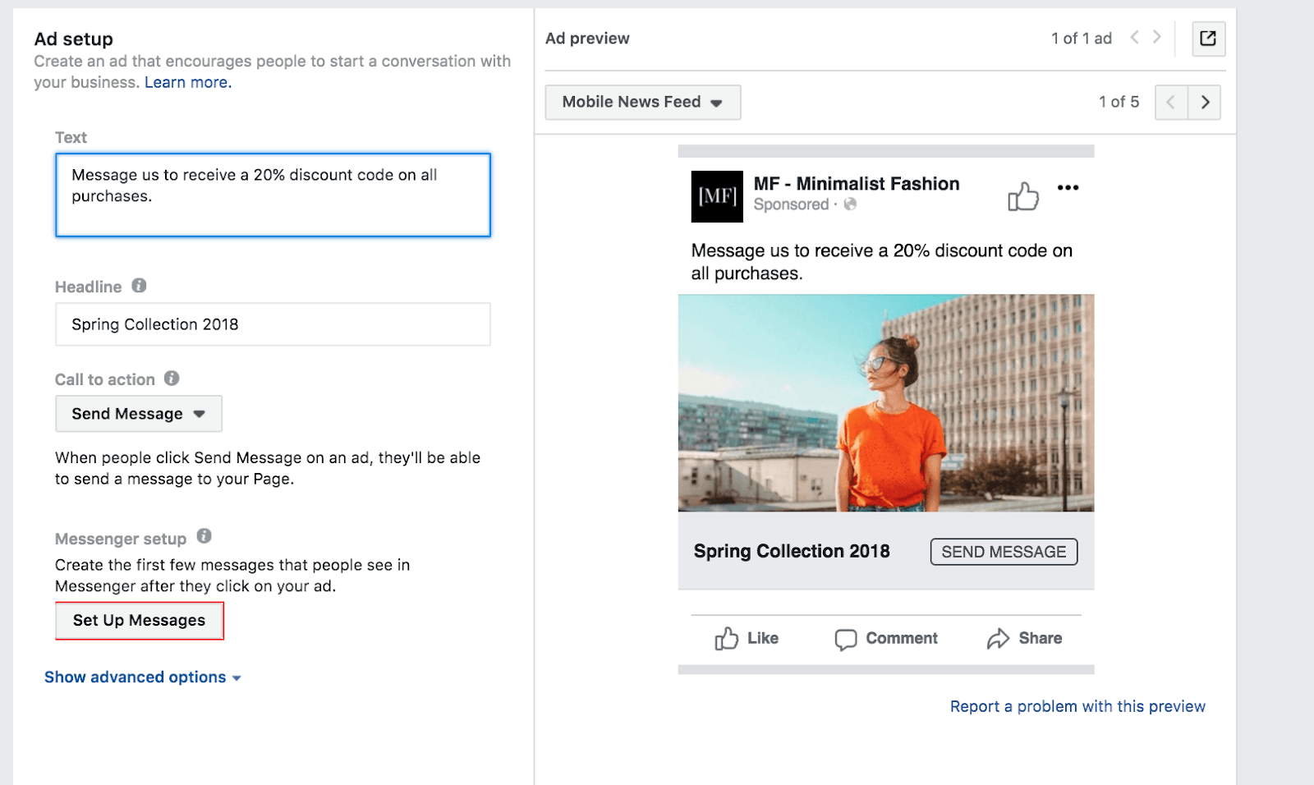The image size is (1314, 785).
Task: Click the Set Up Messages button
Action: tap(139, 621)
